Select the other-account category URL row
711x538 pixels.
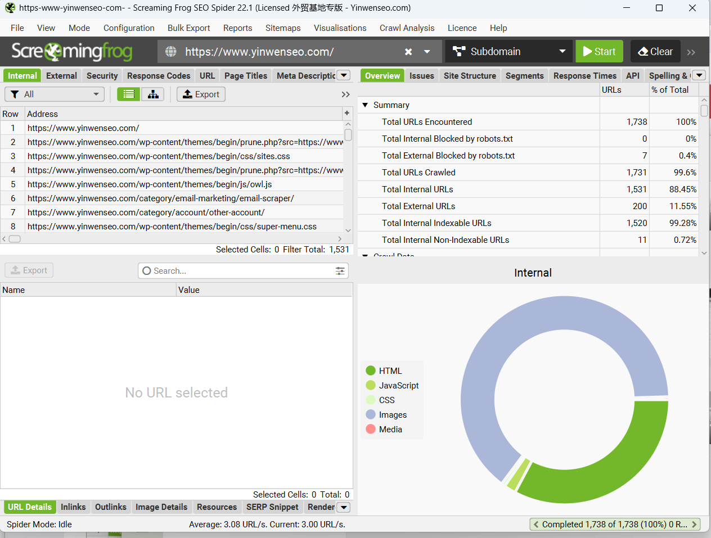pos(172,213)
